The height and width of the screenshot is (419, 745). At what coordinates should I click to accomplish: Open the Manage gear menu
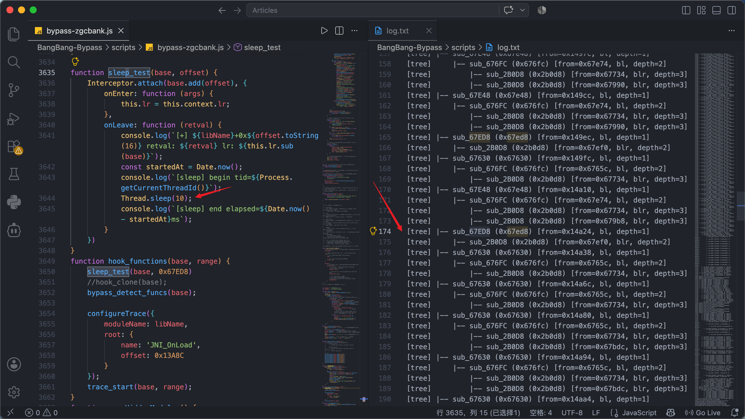click(14, 392)
